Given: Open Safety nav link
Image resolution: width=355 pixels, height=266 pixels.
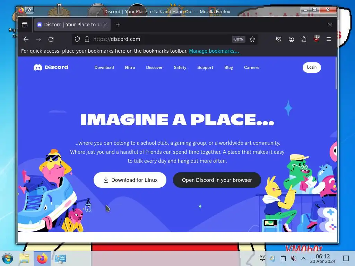Looking at the screenshot, I should [180, 68].
